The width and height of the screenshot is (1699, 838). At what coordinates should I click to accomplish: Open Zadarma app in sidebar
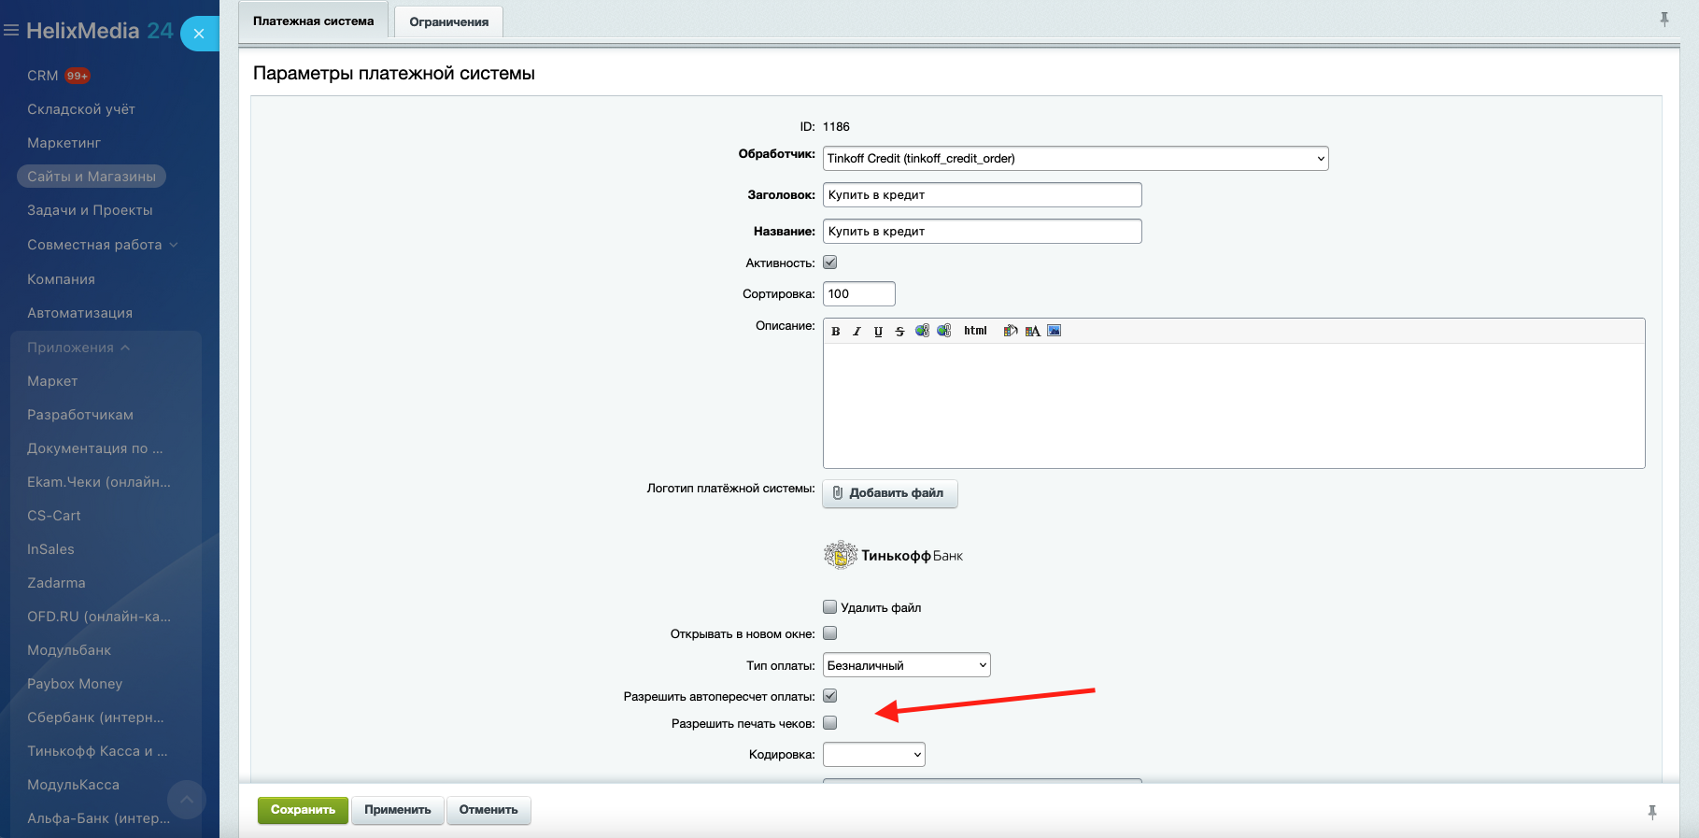click(x=56, y=583)
